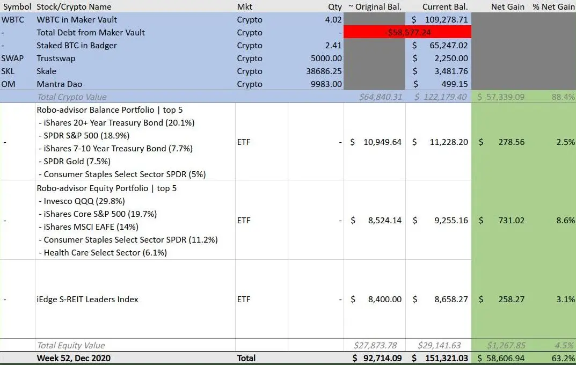This screenshot has width=576, height=365.
Task: Select the $27,873.78 equity original total
Action: pyautogui.click(x=375, y=345)
